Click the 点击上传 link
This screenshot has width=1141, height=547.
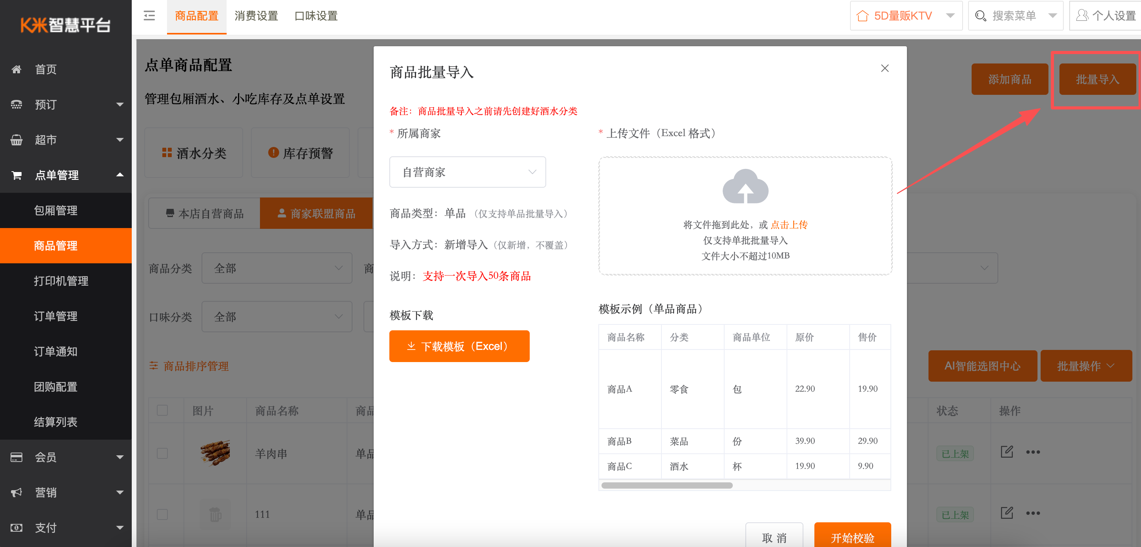(x=789, y=225)
